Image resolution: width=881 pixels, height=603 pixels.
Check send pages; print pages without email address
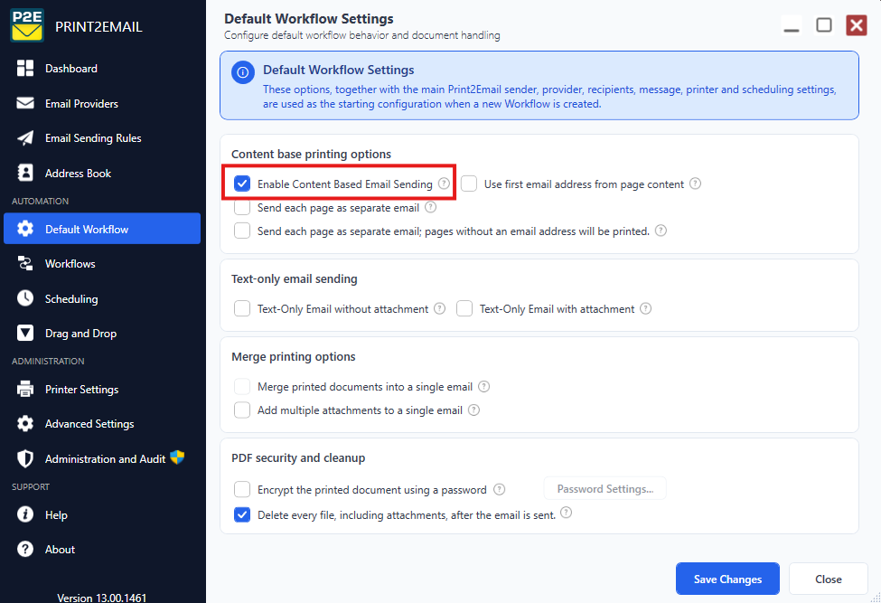(242, 231)
